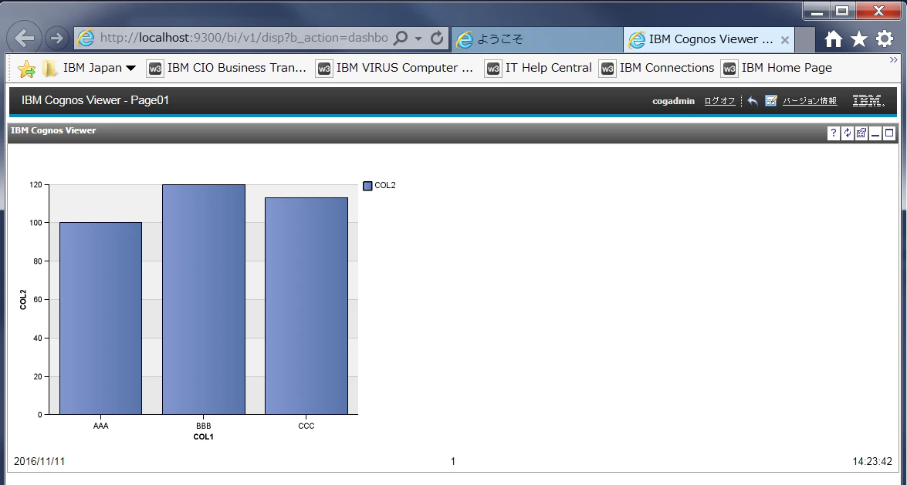This screenshot has height=485, width=907.
Task: Click the cogadmin user name
Action: click(x=673, y=101)
